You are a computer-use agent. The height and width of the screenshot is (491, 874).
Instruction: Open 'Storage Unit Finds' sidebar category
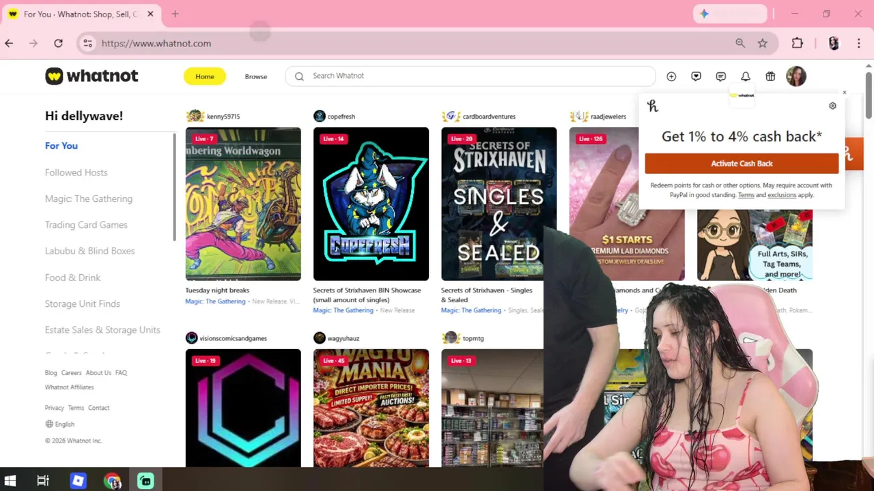[82, 303]
